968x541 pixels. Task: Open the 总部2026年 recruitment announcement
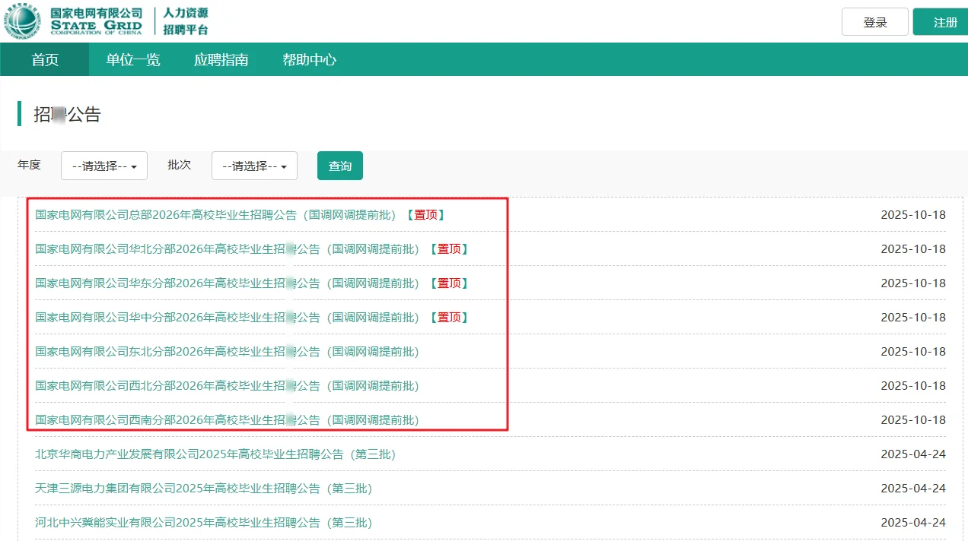click(215, 215)
